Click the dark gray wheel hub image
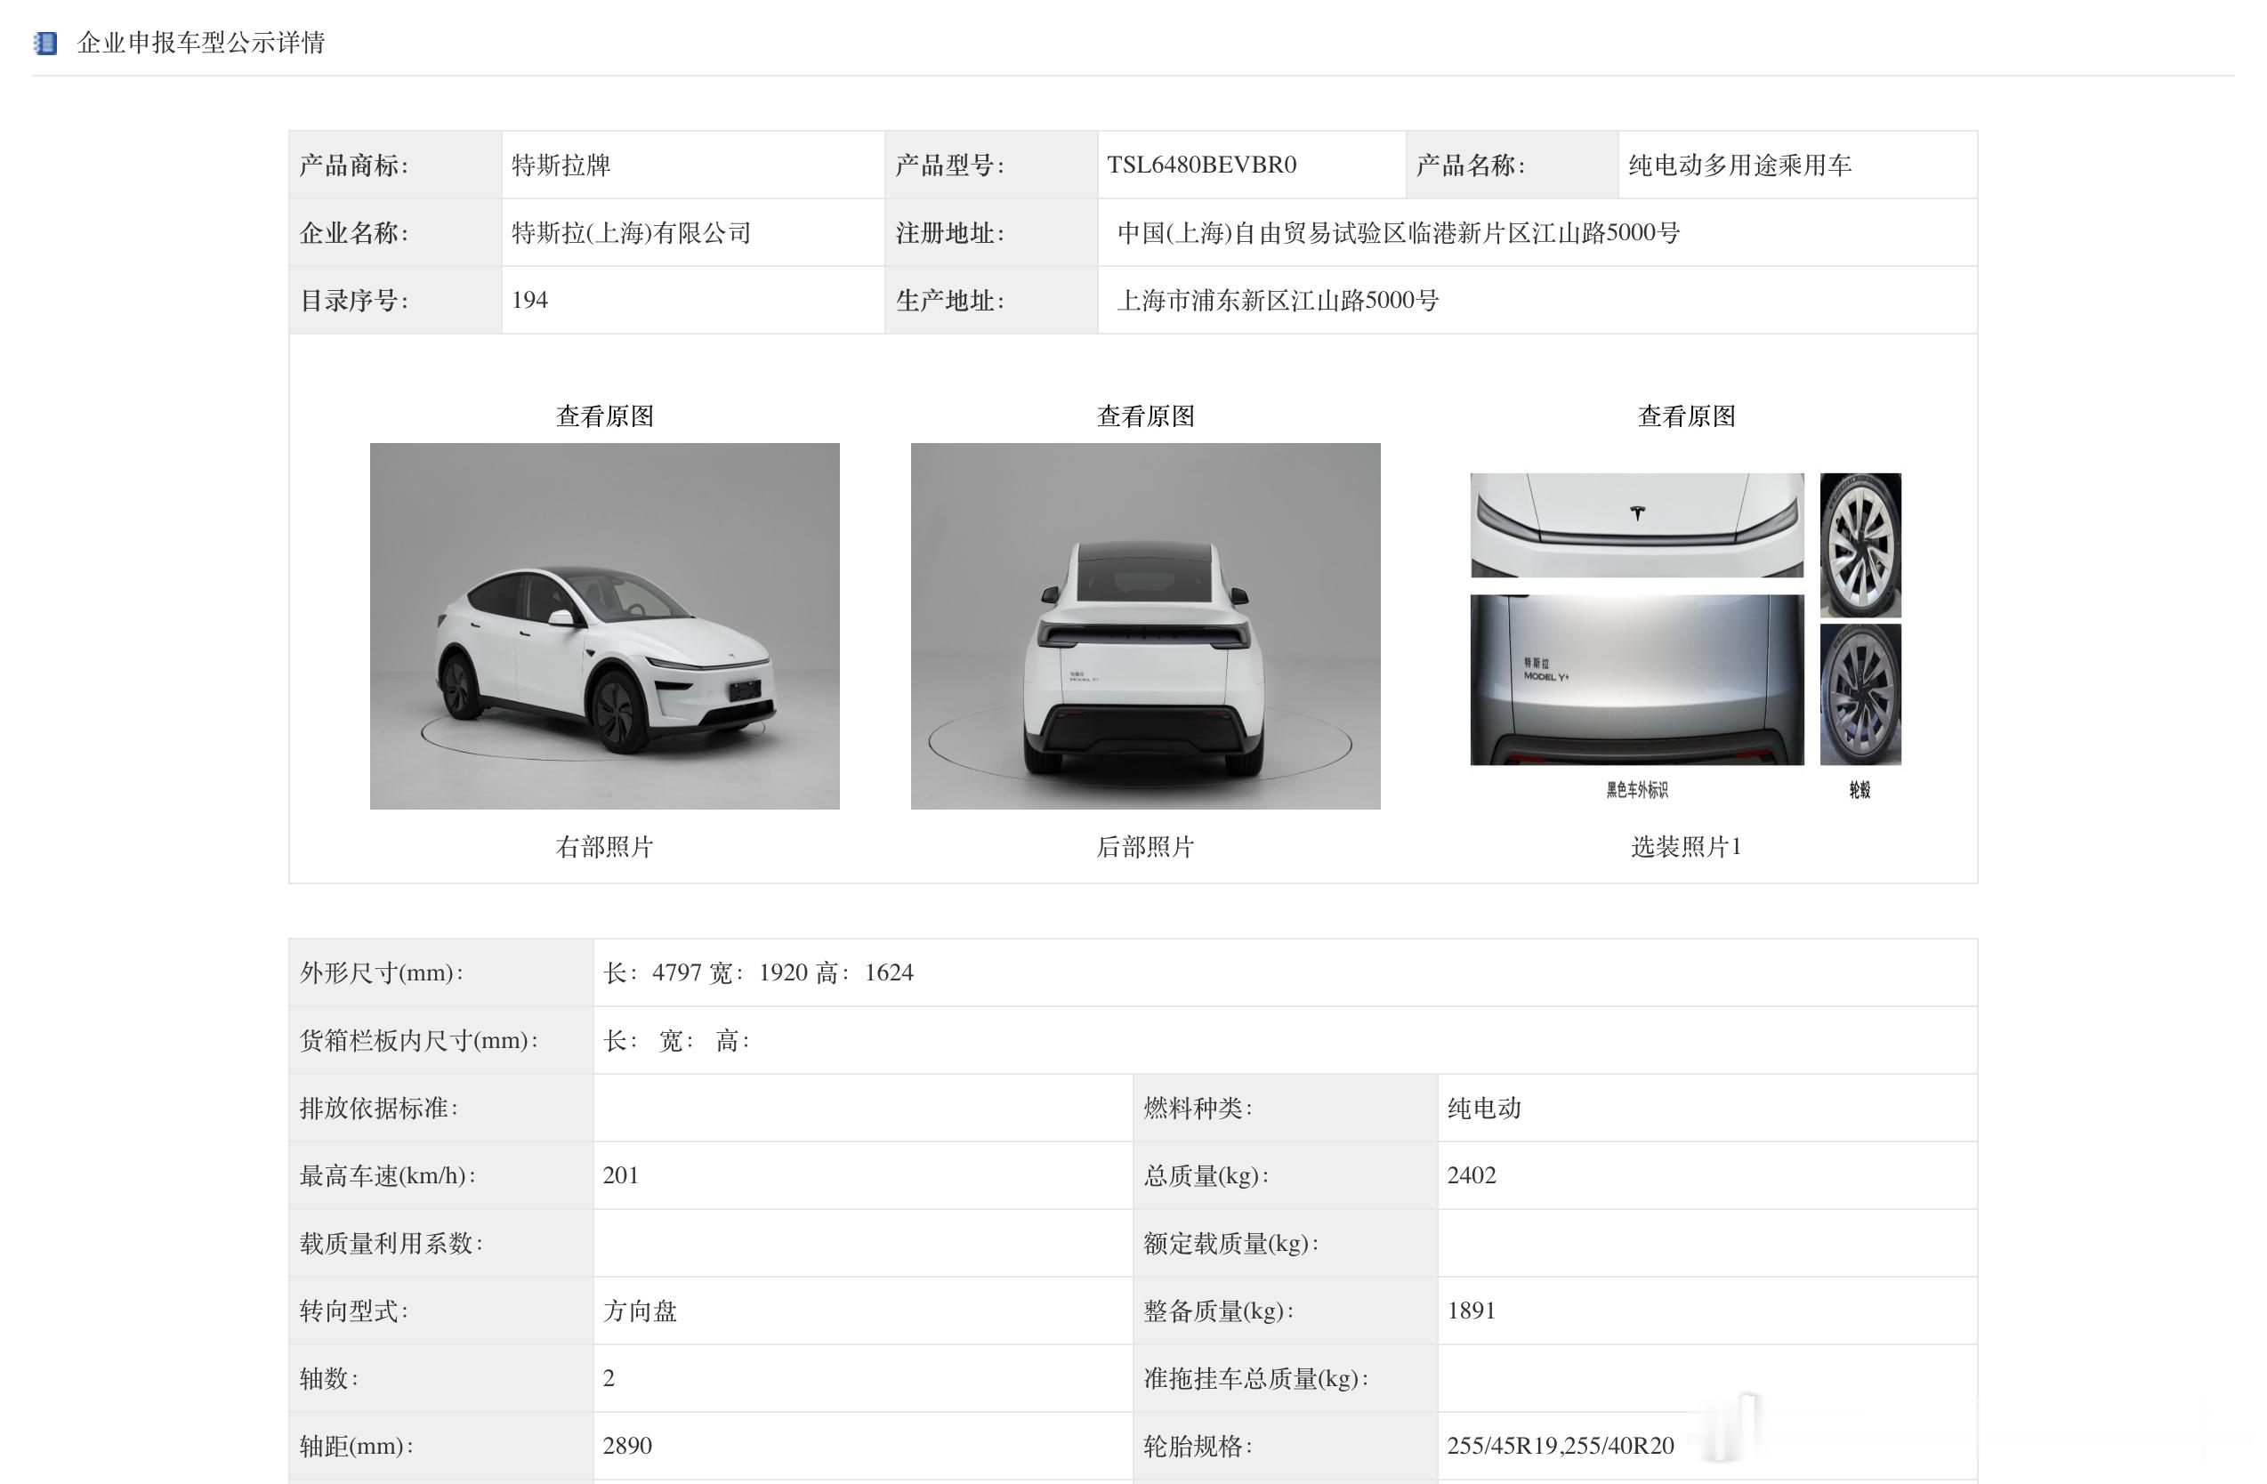The width and height of the screenshot is (2267, 1484). point(1860,694)
